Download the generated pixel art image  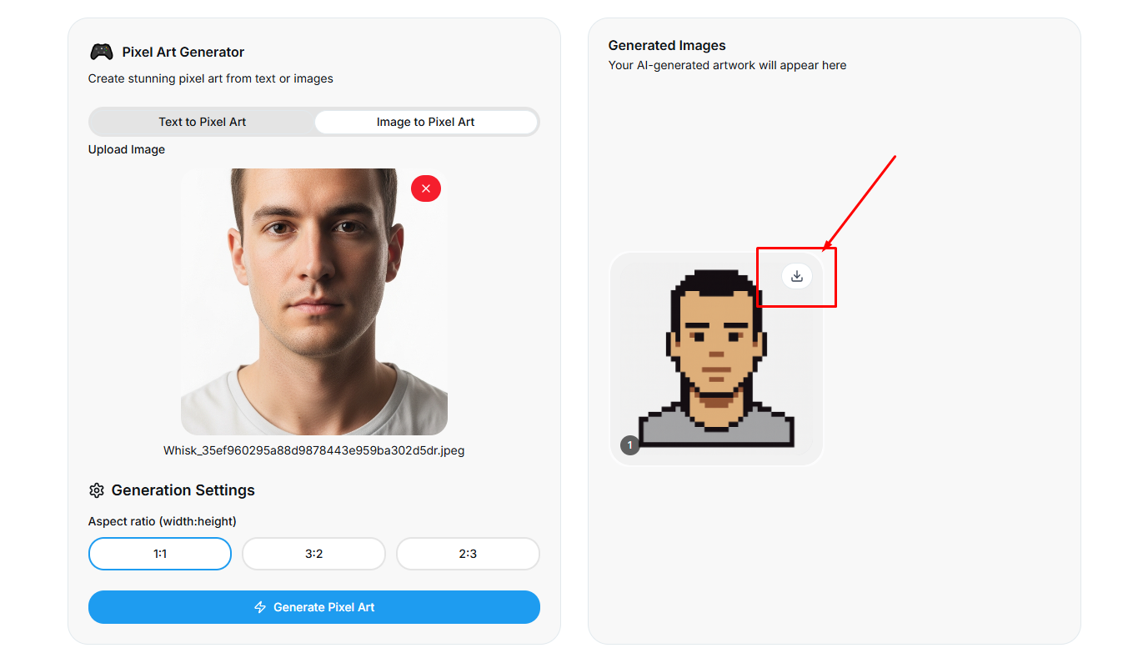tap(797, 276)
